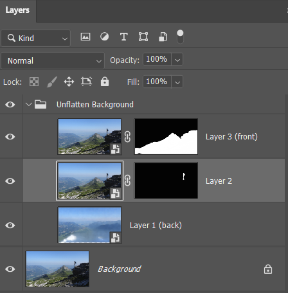Click the Opacity 100% value field

[x=157, y=59]
